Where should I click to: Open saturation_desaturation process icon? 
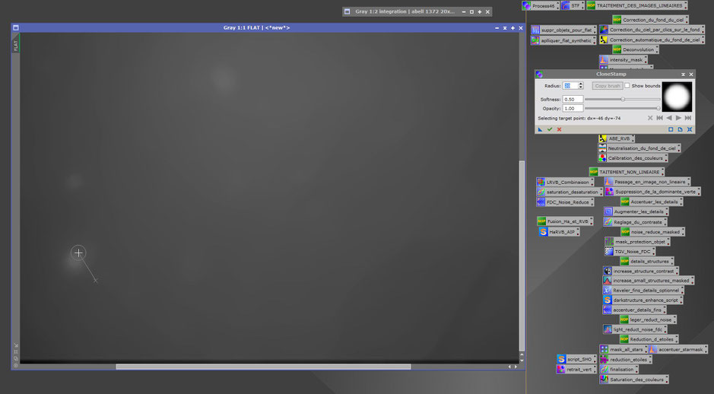point(570,192)
